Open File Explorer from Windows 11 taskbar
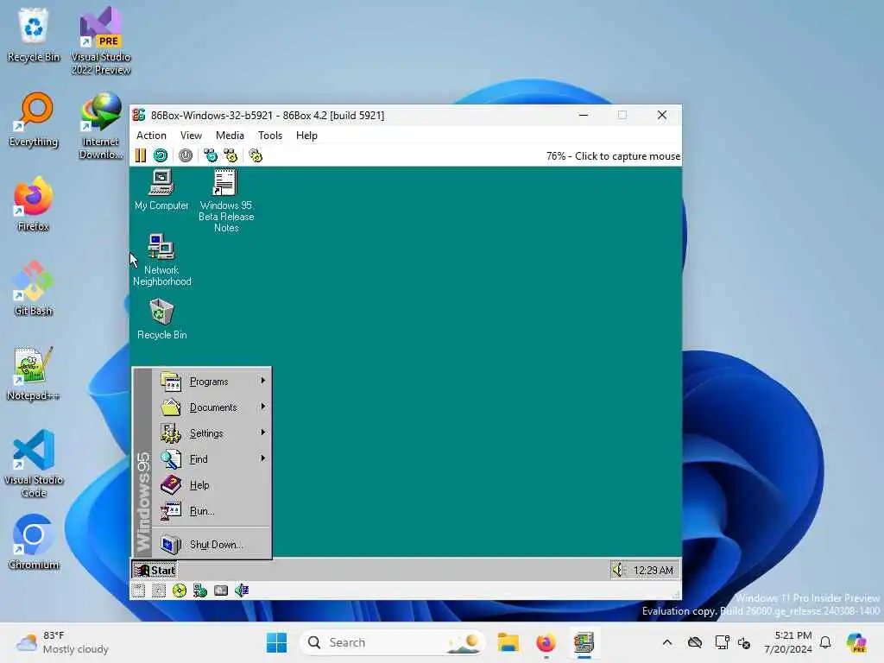The height and width of the screenshot is (663, 884). [x=508, y=642]
